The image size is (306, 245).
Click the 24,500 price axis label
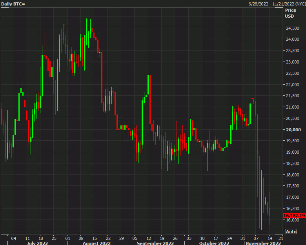click(x=293, y=28)
